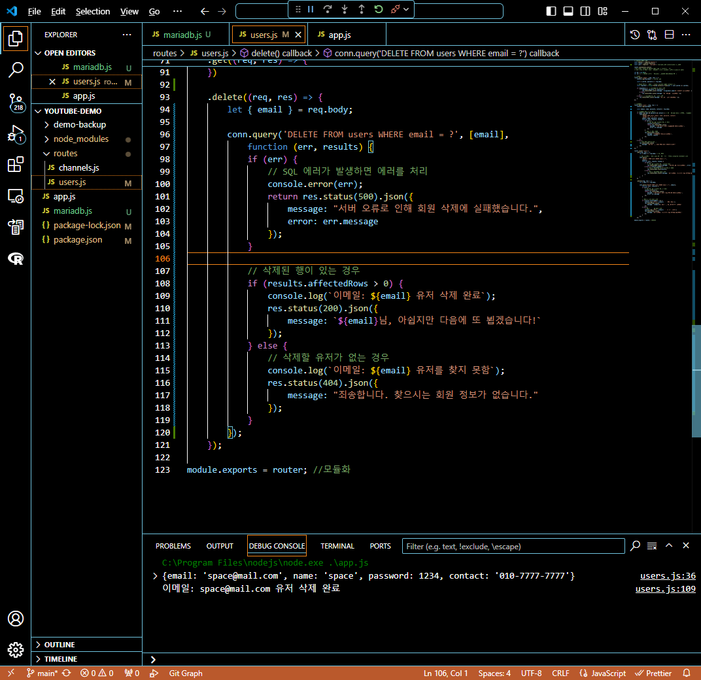Open the File menu
Screen dimensions: 701x680
coord(34,12)
